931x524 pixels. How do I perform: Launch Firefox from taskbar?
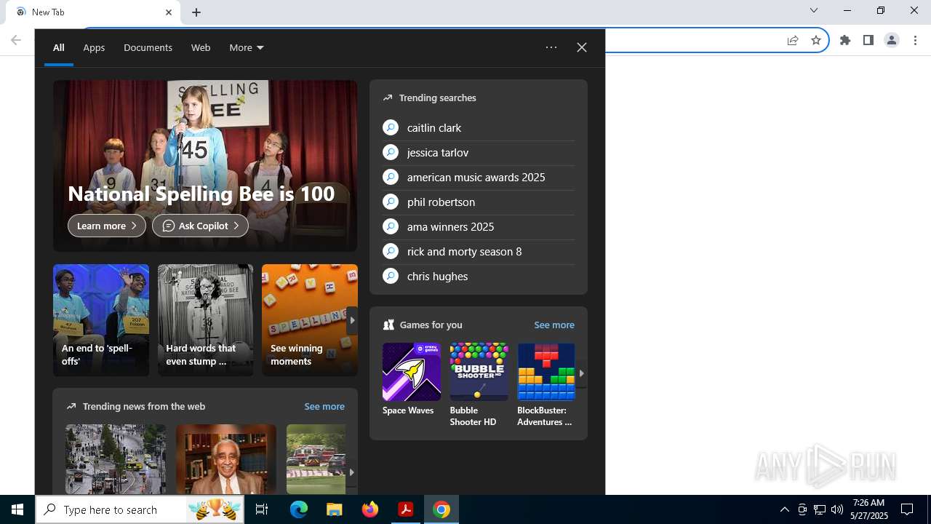370,509
